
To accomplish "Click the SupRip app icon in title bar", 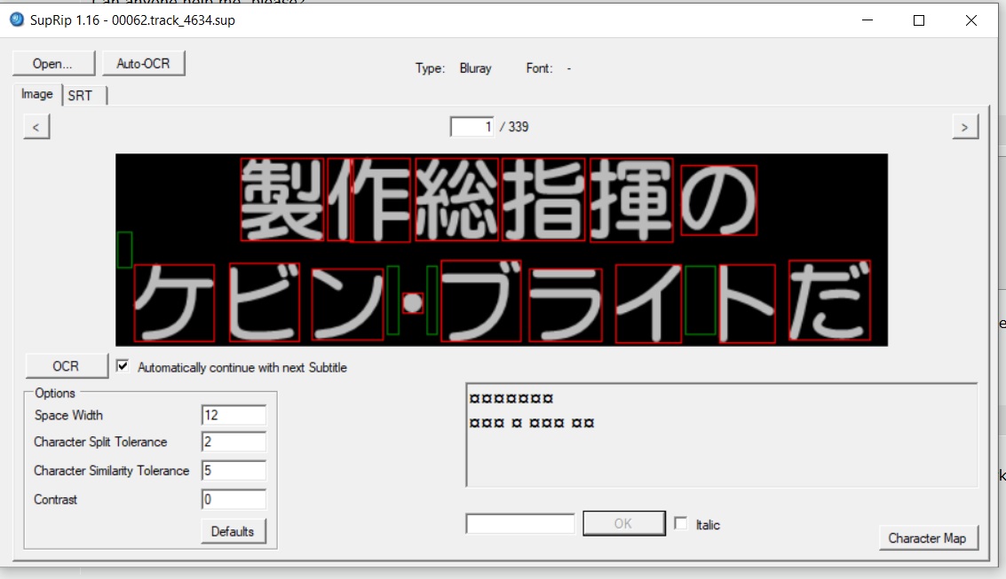I will 17,20.
